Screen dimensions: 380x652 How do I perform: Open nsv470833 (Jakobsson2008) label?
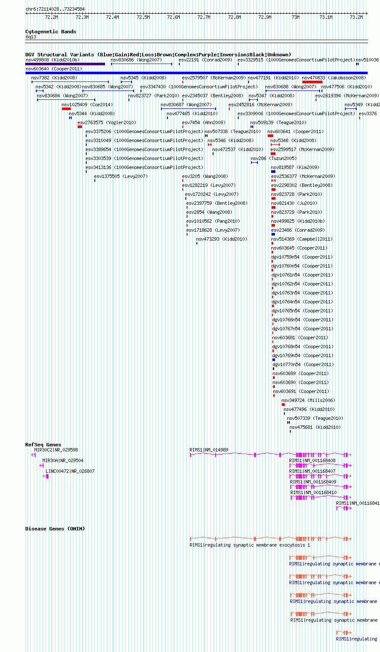334,78
